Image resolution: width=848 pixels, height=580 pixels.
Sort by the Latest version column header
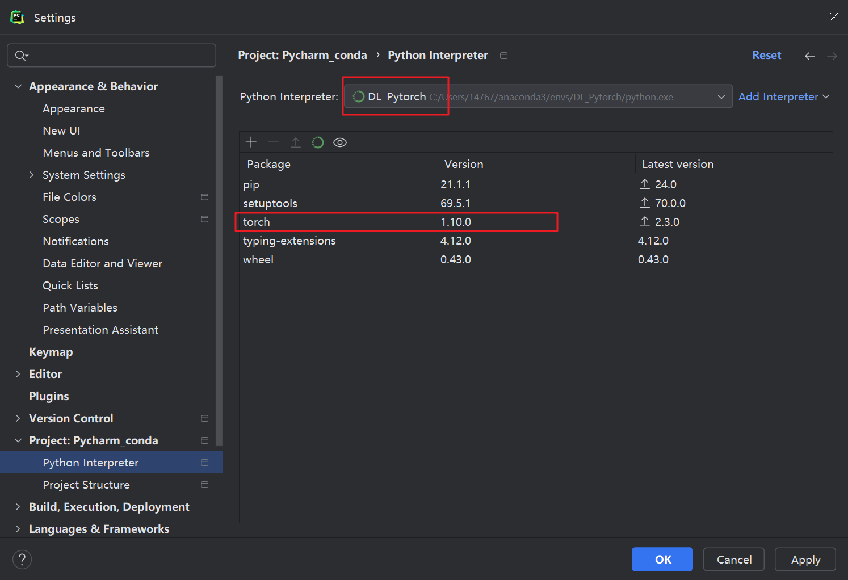pos(734,164)
